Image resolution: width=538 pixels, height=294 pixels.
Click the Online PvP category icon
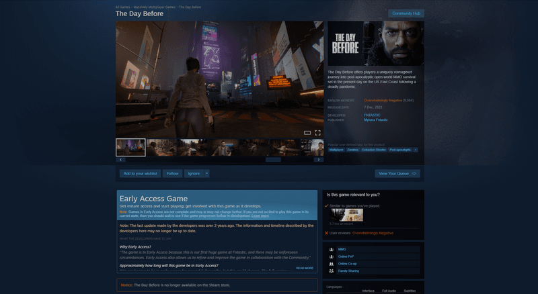[x=331, y=256]
